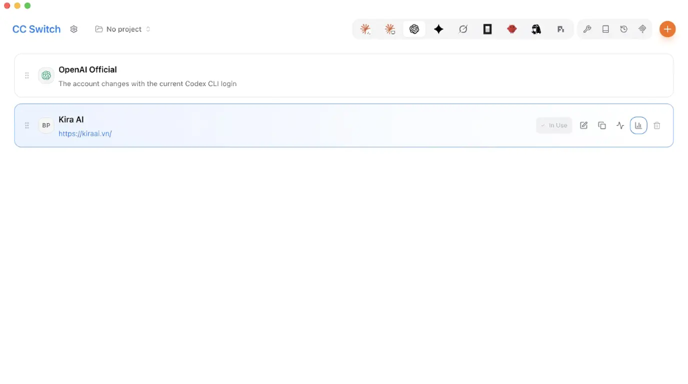Image resolution: width=688 pixels, height=384 pixels.
Task: Select the OpenAI Codex app tab
Action: point(414,29)
